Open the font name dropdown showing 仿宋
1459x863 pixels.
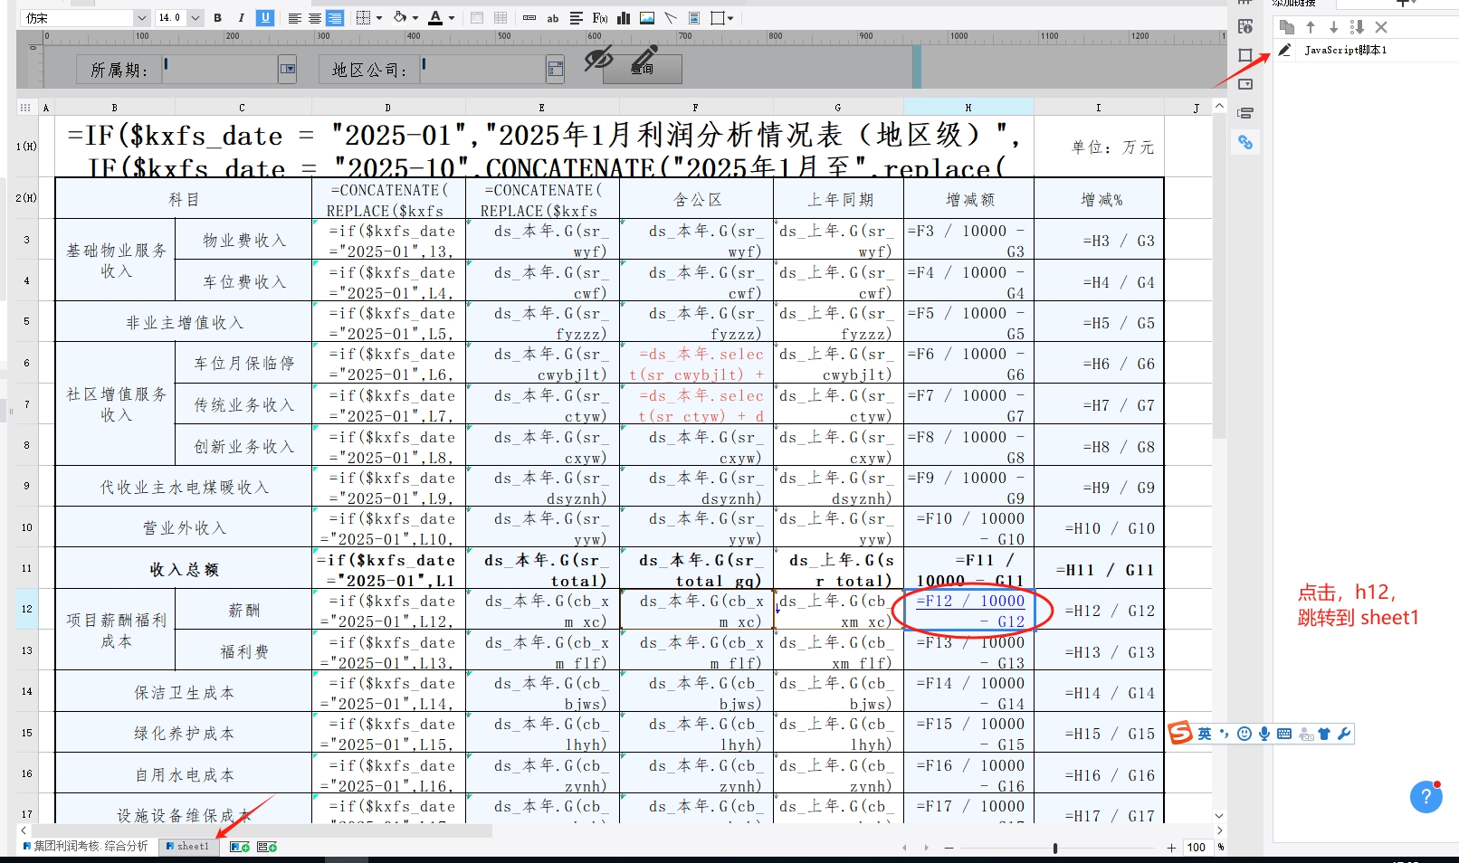[x=141, y=18]
